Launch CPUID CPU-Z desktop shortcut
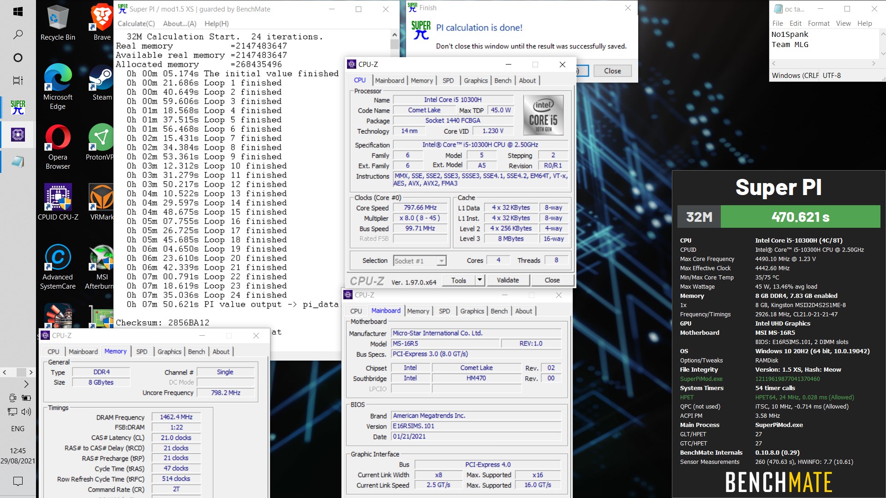The width and height of the screenshot is (886, 498). [58, 202]
